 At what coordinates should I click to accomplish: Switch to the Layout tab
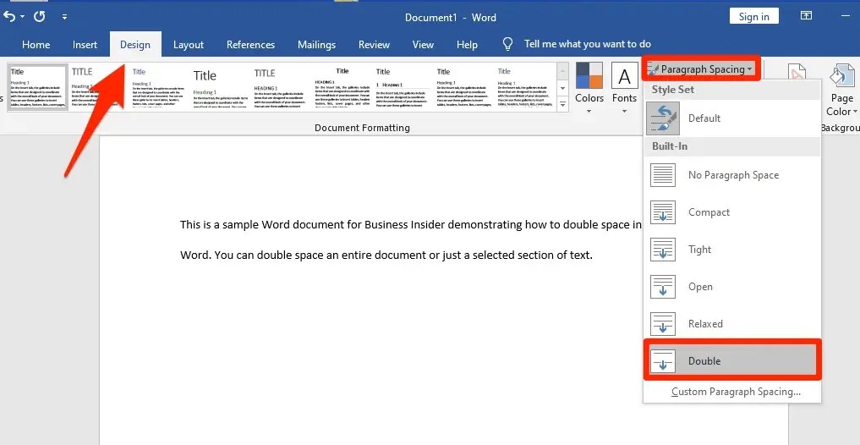click(x=188, y=45)
